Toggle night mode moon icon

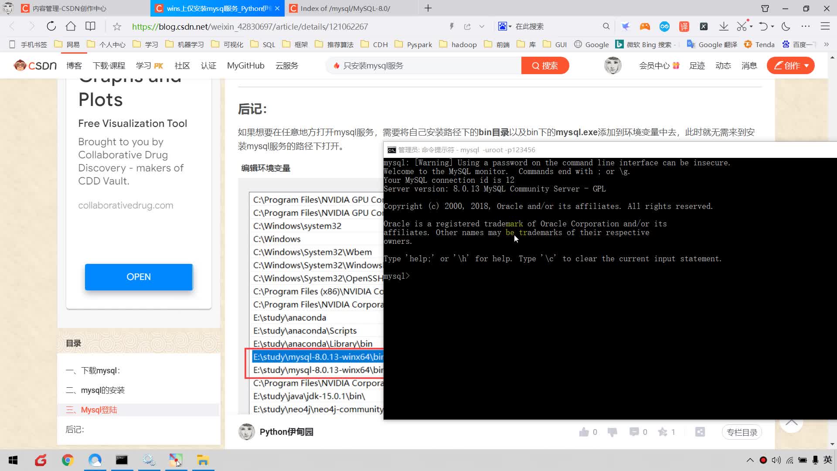(786, 26)
